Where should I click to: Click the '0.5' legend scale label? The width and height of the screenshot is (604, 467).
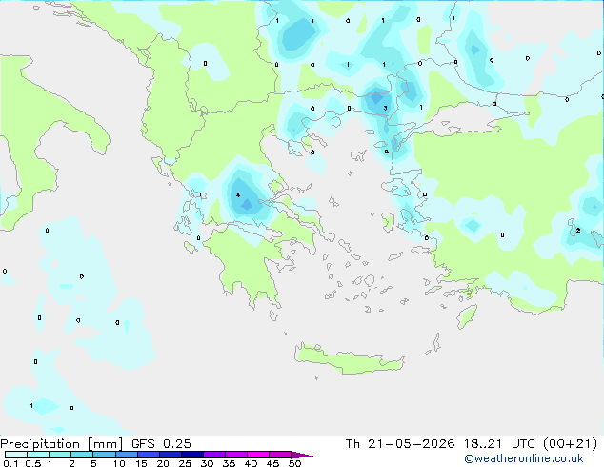point(33,463)
